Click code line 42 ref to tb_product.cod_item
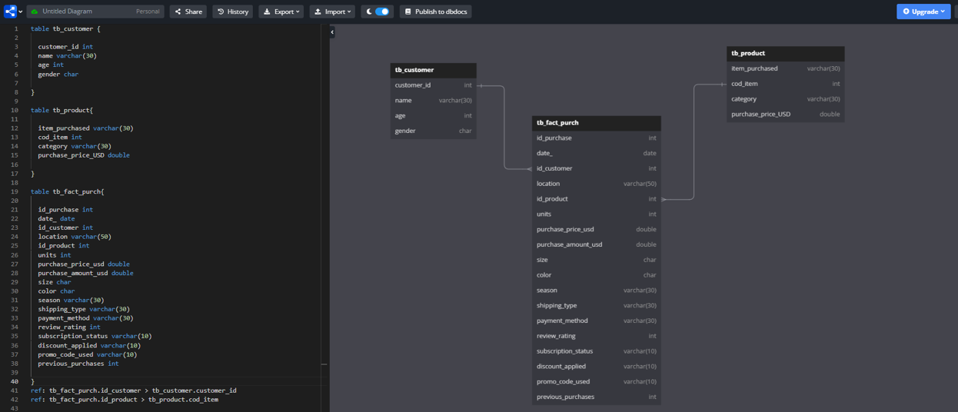The height and width of the screenshot is (412, 958). 125,400
